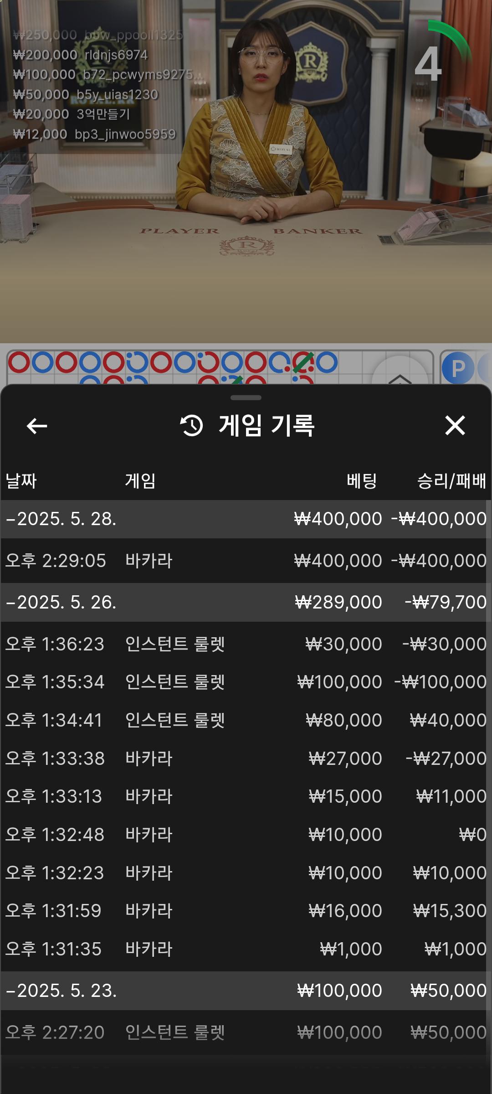The height and width of the screenshot is (1094, 492).
Task: Collapse the 2025. 5. 28. date group
Action: (61, 519)
